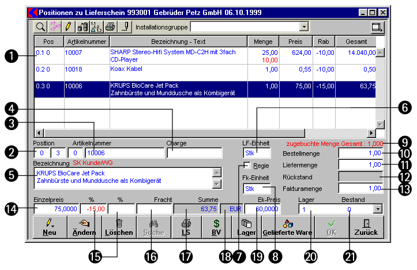This screenshot has width=417, height=270.
Task: Click the pencil edit icon in toolbar
Action: [x=69, y=27]
